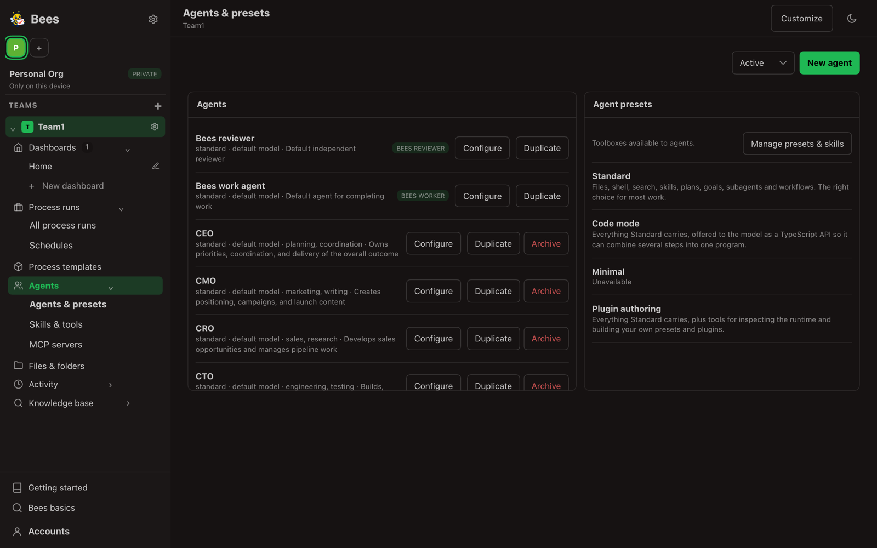The width and height of the screenshot is (877, 548).
Task: Open Skills & tools page
Action: pos(56,324)
